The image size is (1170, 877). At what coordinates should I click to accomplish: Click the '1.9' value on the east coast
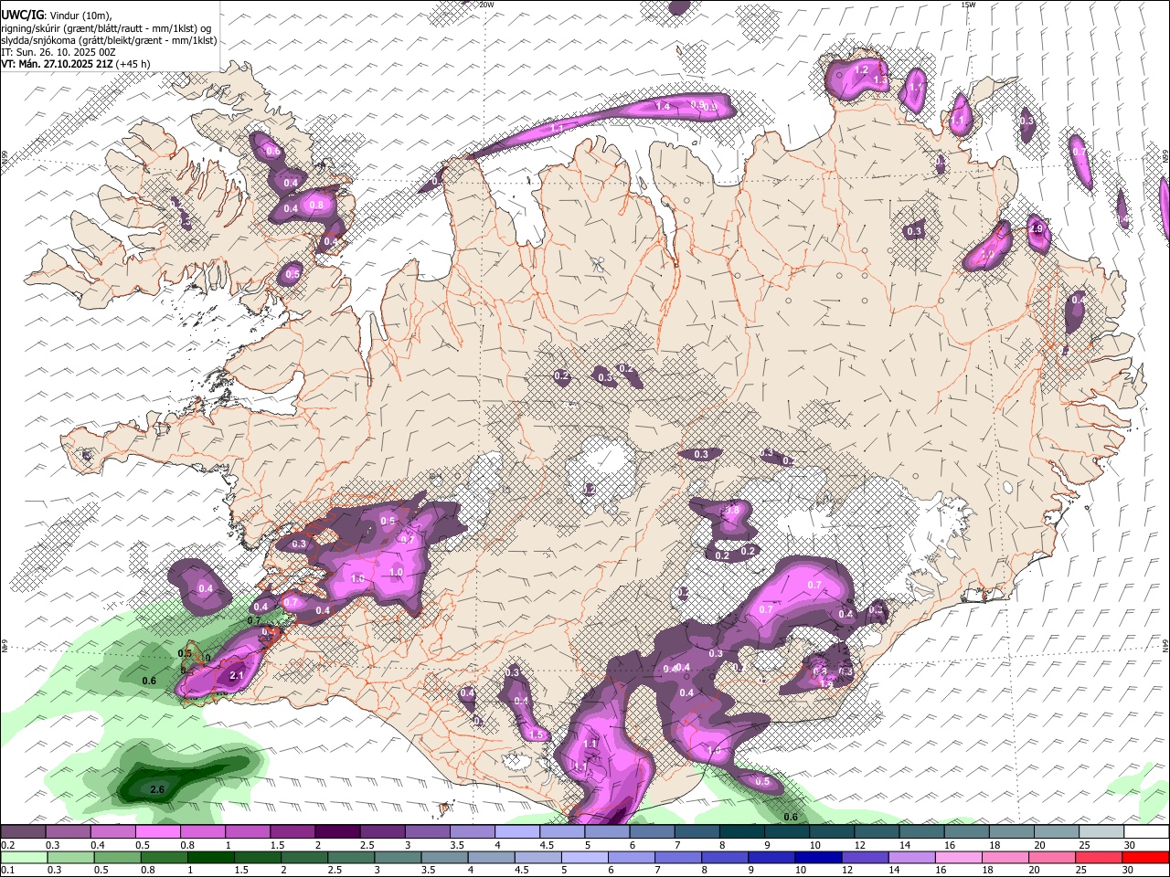1037,229
